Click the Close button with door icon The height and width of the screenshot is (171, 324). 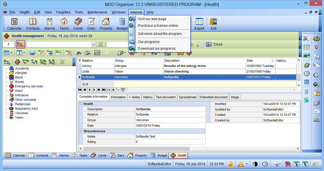point(214,44)
